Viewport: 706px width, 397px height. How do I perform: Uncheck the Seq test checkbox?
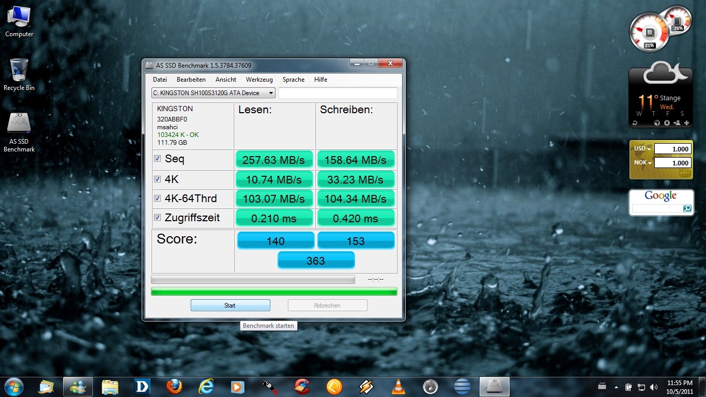tap(158, 159)
